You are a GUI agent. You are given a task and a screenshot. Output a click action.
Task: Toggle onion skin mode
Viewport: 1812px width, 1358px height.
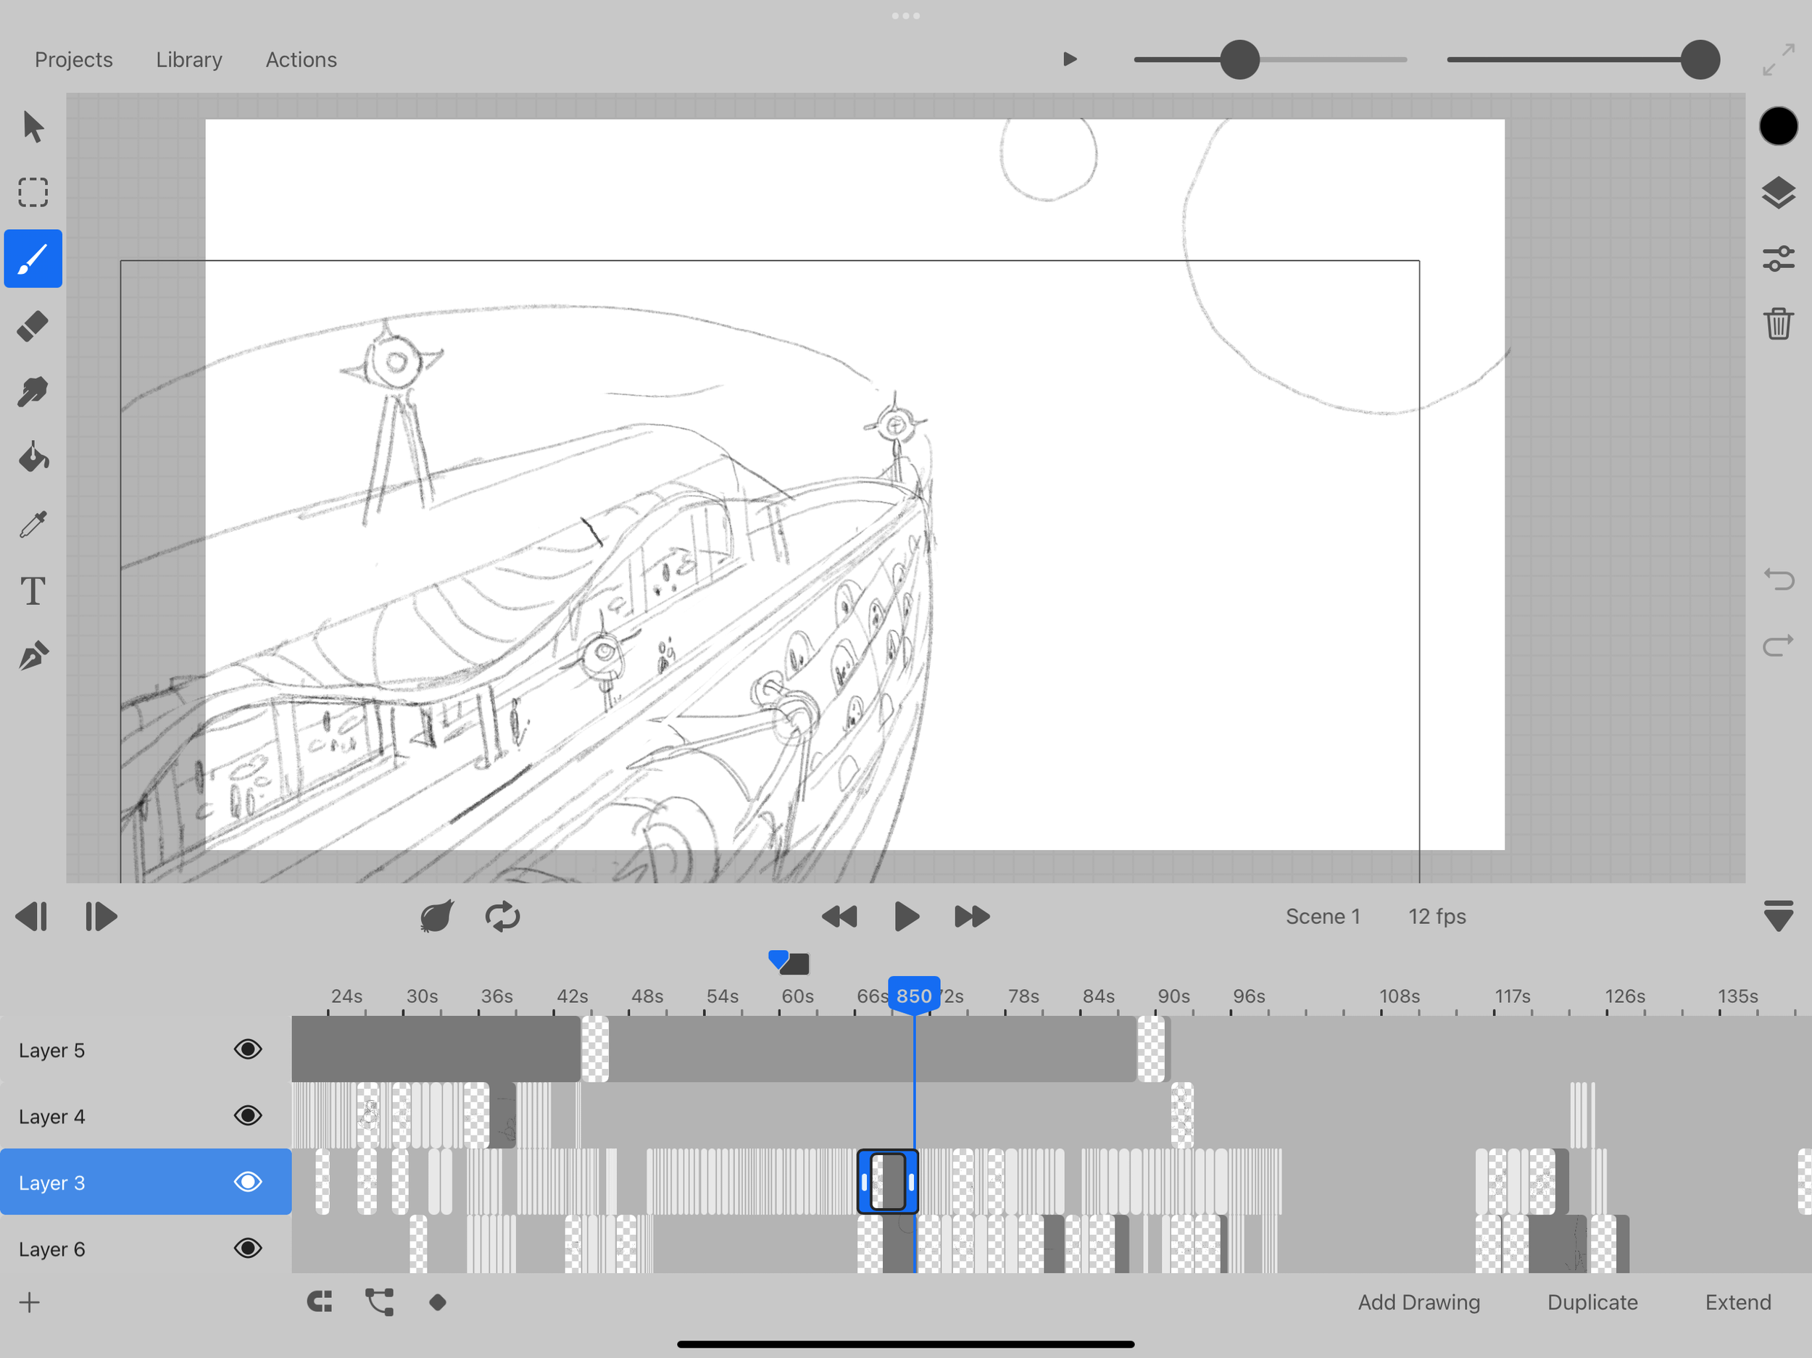click(x=436, y=916)
